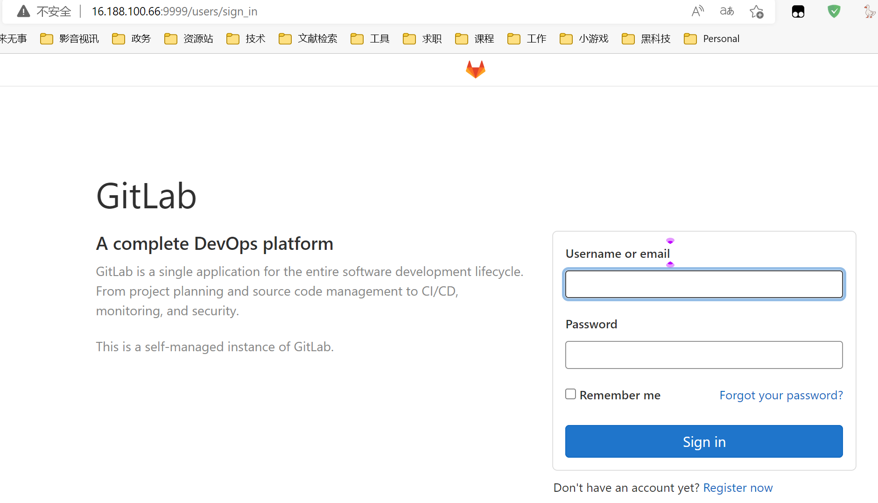The image size is (878, 503).
Task: Click the goose extension icon
Action: coord(869,11)
